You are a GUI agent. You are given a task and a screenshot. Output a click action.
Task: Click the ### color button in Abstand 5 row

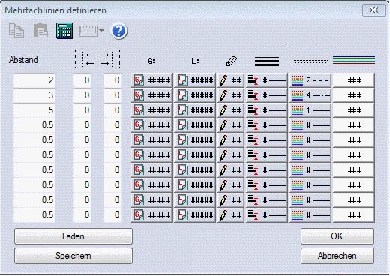pyautogui.click(x=354, y=110)
